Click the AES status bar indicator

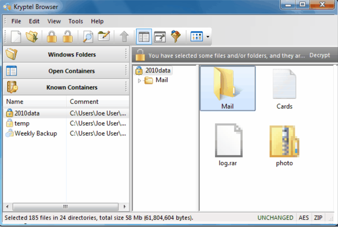(303, 218)
